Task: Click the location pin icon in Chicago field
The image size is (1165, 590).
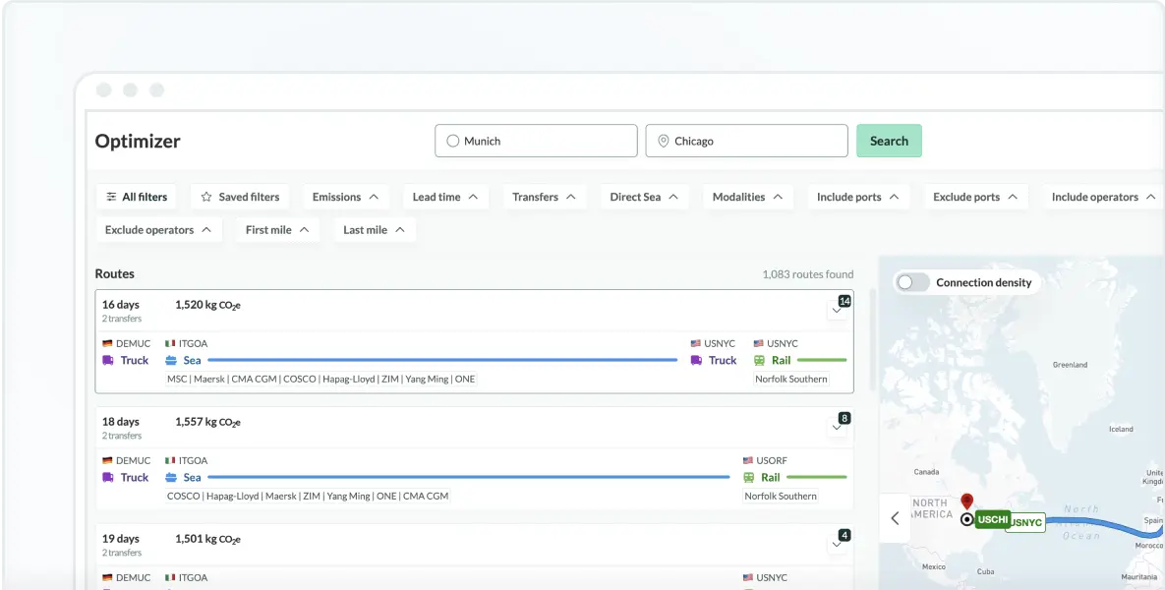Action: (663, 141)
